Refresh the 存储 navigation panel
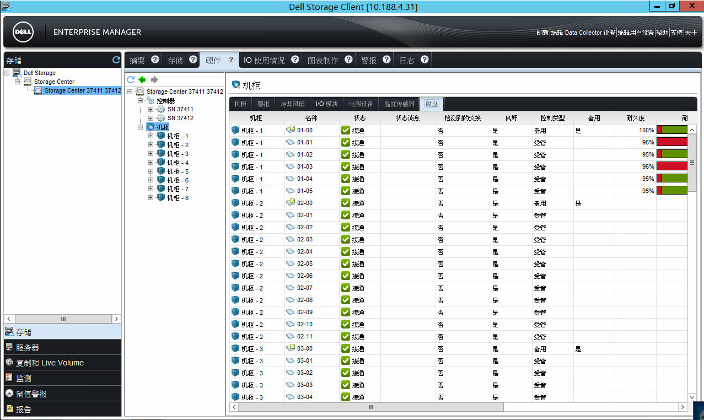 [x=116, y=60]
